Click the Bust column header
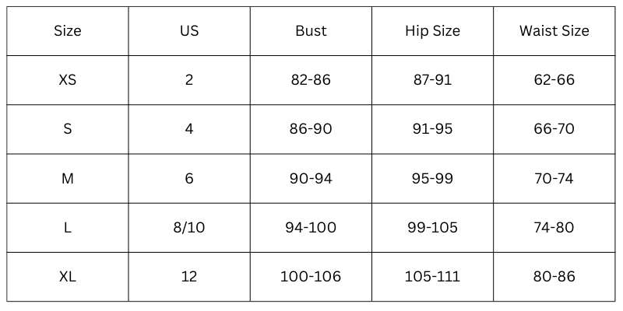The height and width of the screenshot is (311, 623). point(311,31)
